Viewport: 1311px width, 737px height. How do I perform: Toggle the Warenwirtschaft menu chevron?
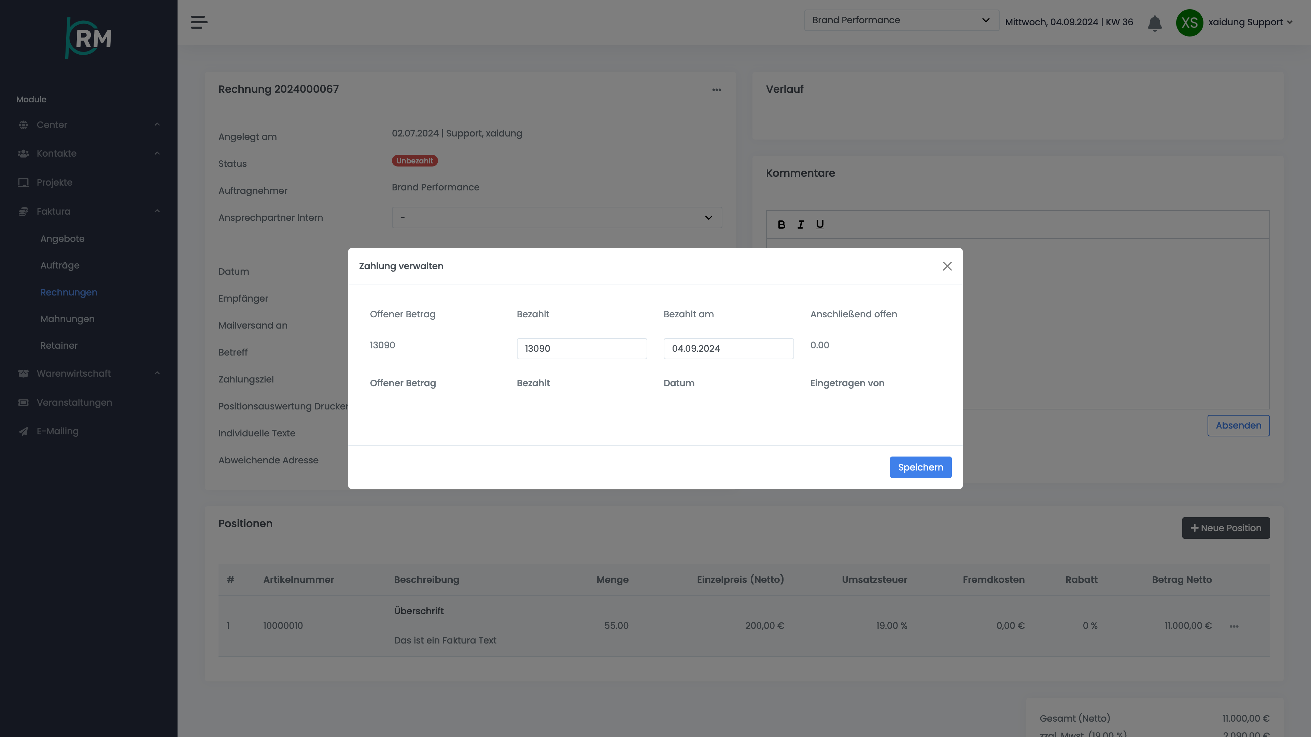(x=157, y=373)
